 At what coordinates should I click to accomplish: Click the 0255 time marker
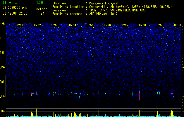pyautogui.click(x=90, y=25)
